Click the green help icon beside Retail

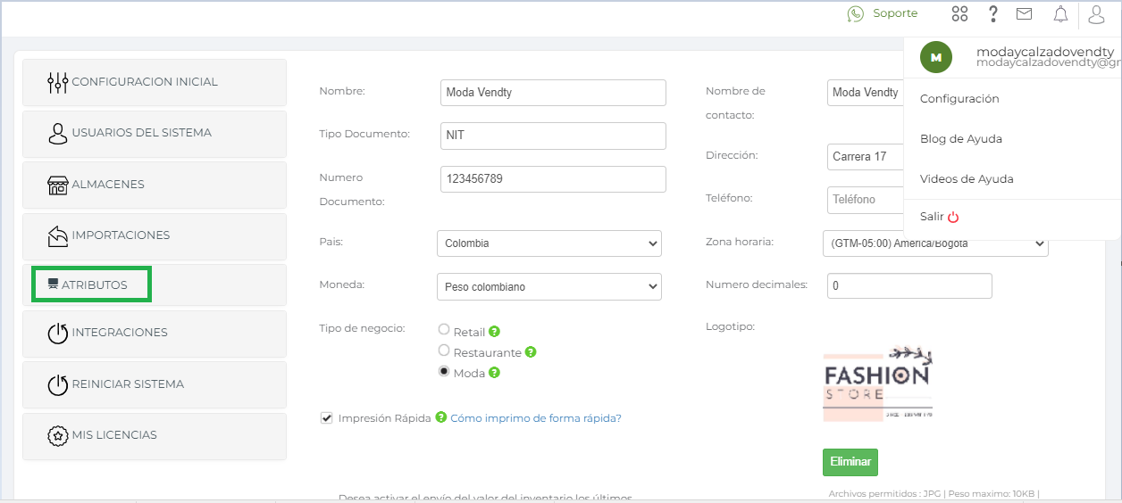tap(494, 332)
